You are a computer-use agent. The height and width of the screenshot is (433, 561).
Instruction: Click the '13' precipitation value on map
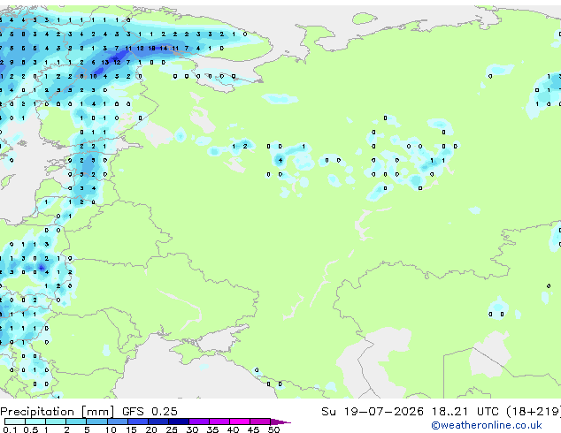pyautogui.click(x=104, y=62)
